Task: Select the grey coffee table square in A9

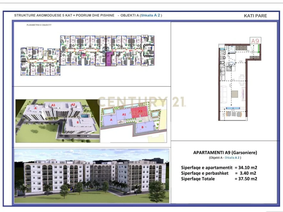Action: pyautogui.click(x=234, y=94)
